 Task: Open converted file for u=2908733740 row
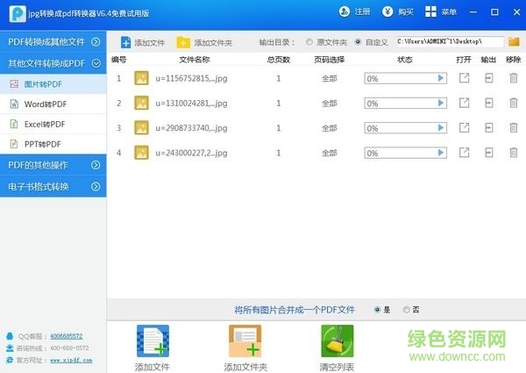[465, 128]
